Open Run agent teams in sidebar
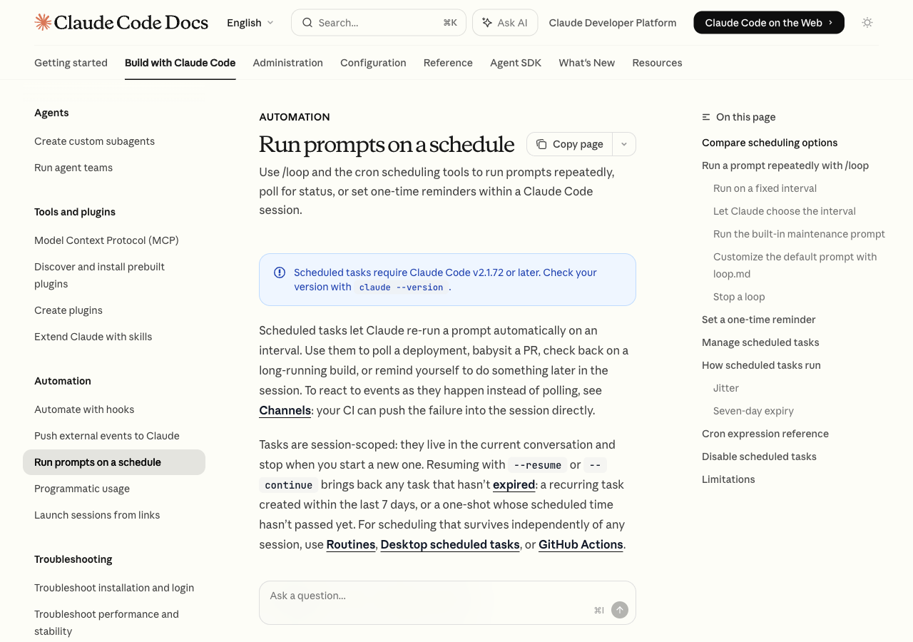This screenshot has height=642, width=913. [x=73, y=168]
